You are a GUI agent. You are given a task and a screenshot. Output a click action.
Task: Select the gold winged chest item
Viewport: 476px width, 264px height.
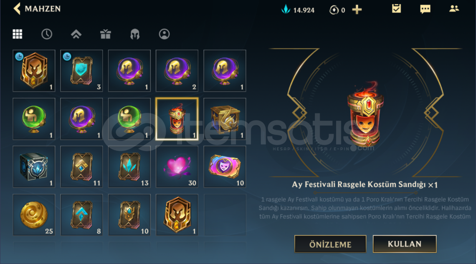(x=225, y=119)
